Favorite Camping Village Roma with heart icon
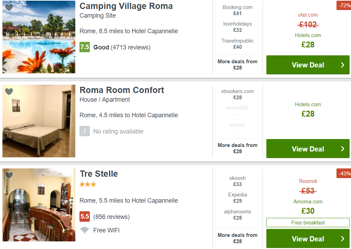The image size is (351, 249). pyautogui.click(x=9, y=7)
